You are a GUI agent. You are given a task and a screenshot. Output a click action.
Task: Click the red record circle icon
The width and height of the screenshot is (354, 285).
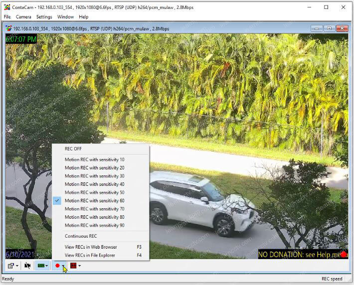coord(57,266)
